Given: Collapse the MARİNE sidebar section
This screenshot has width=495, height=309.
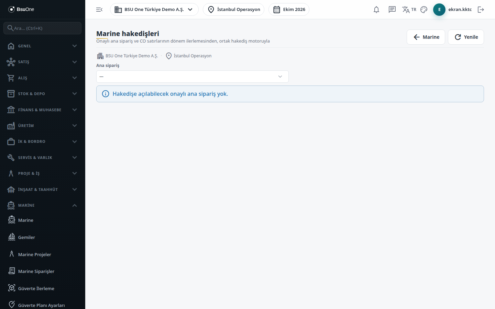Looking at the screenshot, I should click(x=43, y=205).
